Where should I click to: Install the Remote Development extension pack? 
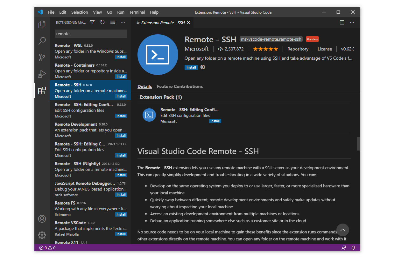[121, 136]
